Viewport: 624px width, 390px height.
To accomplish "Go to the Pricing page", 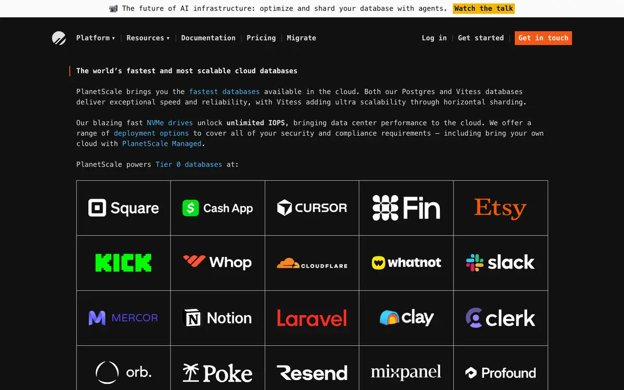I will [x=261, y=38].
